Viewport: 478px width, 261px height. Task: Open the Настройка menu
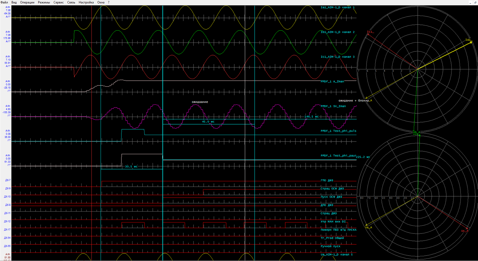(86, 2)
